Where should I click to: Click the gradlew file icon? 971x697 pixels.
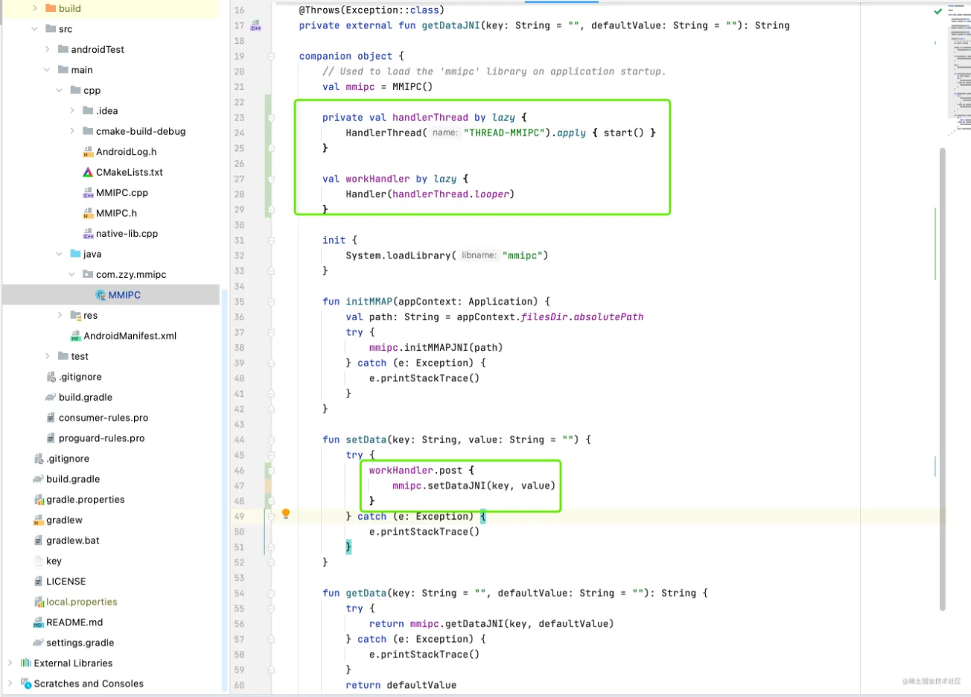39,520
